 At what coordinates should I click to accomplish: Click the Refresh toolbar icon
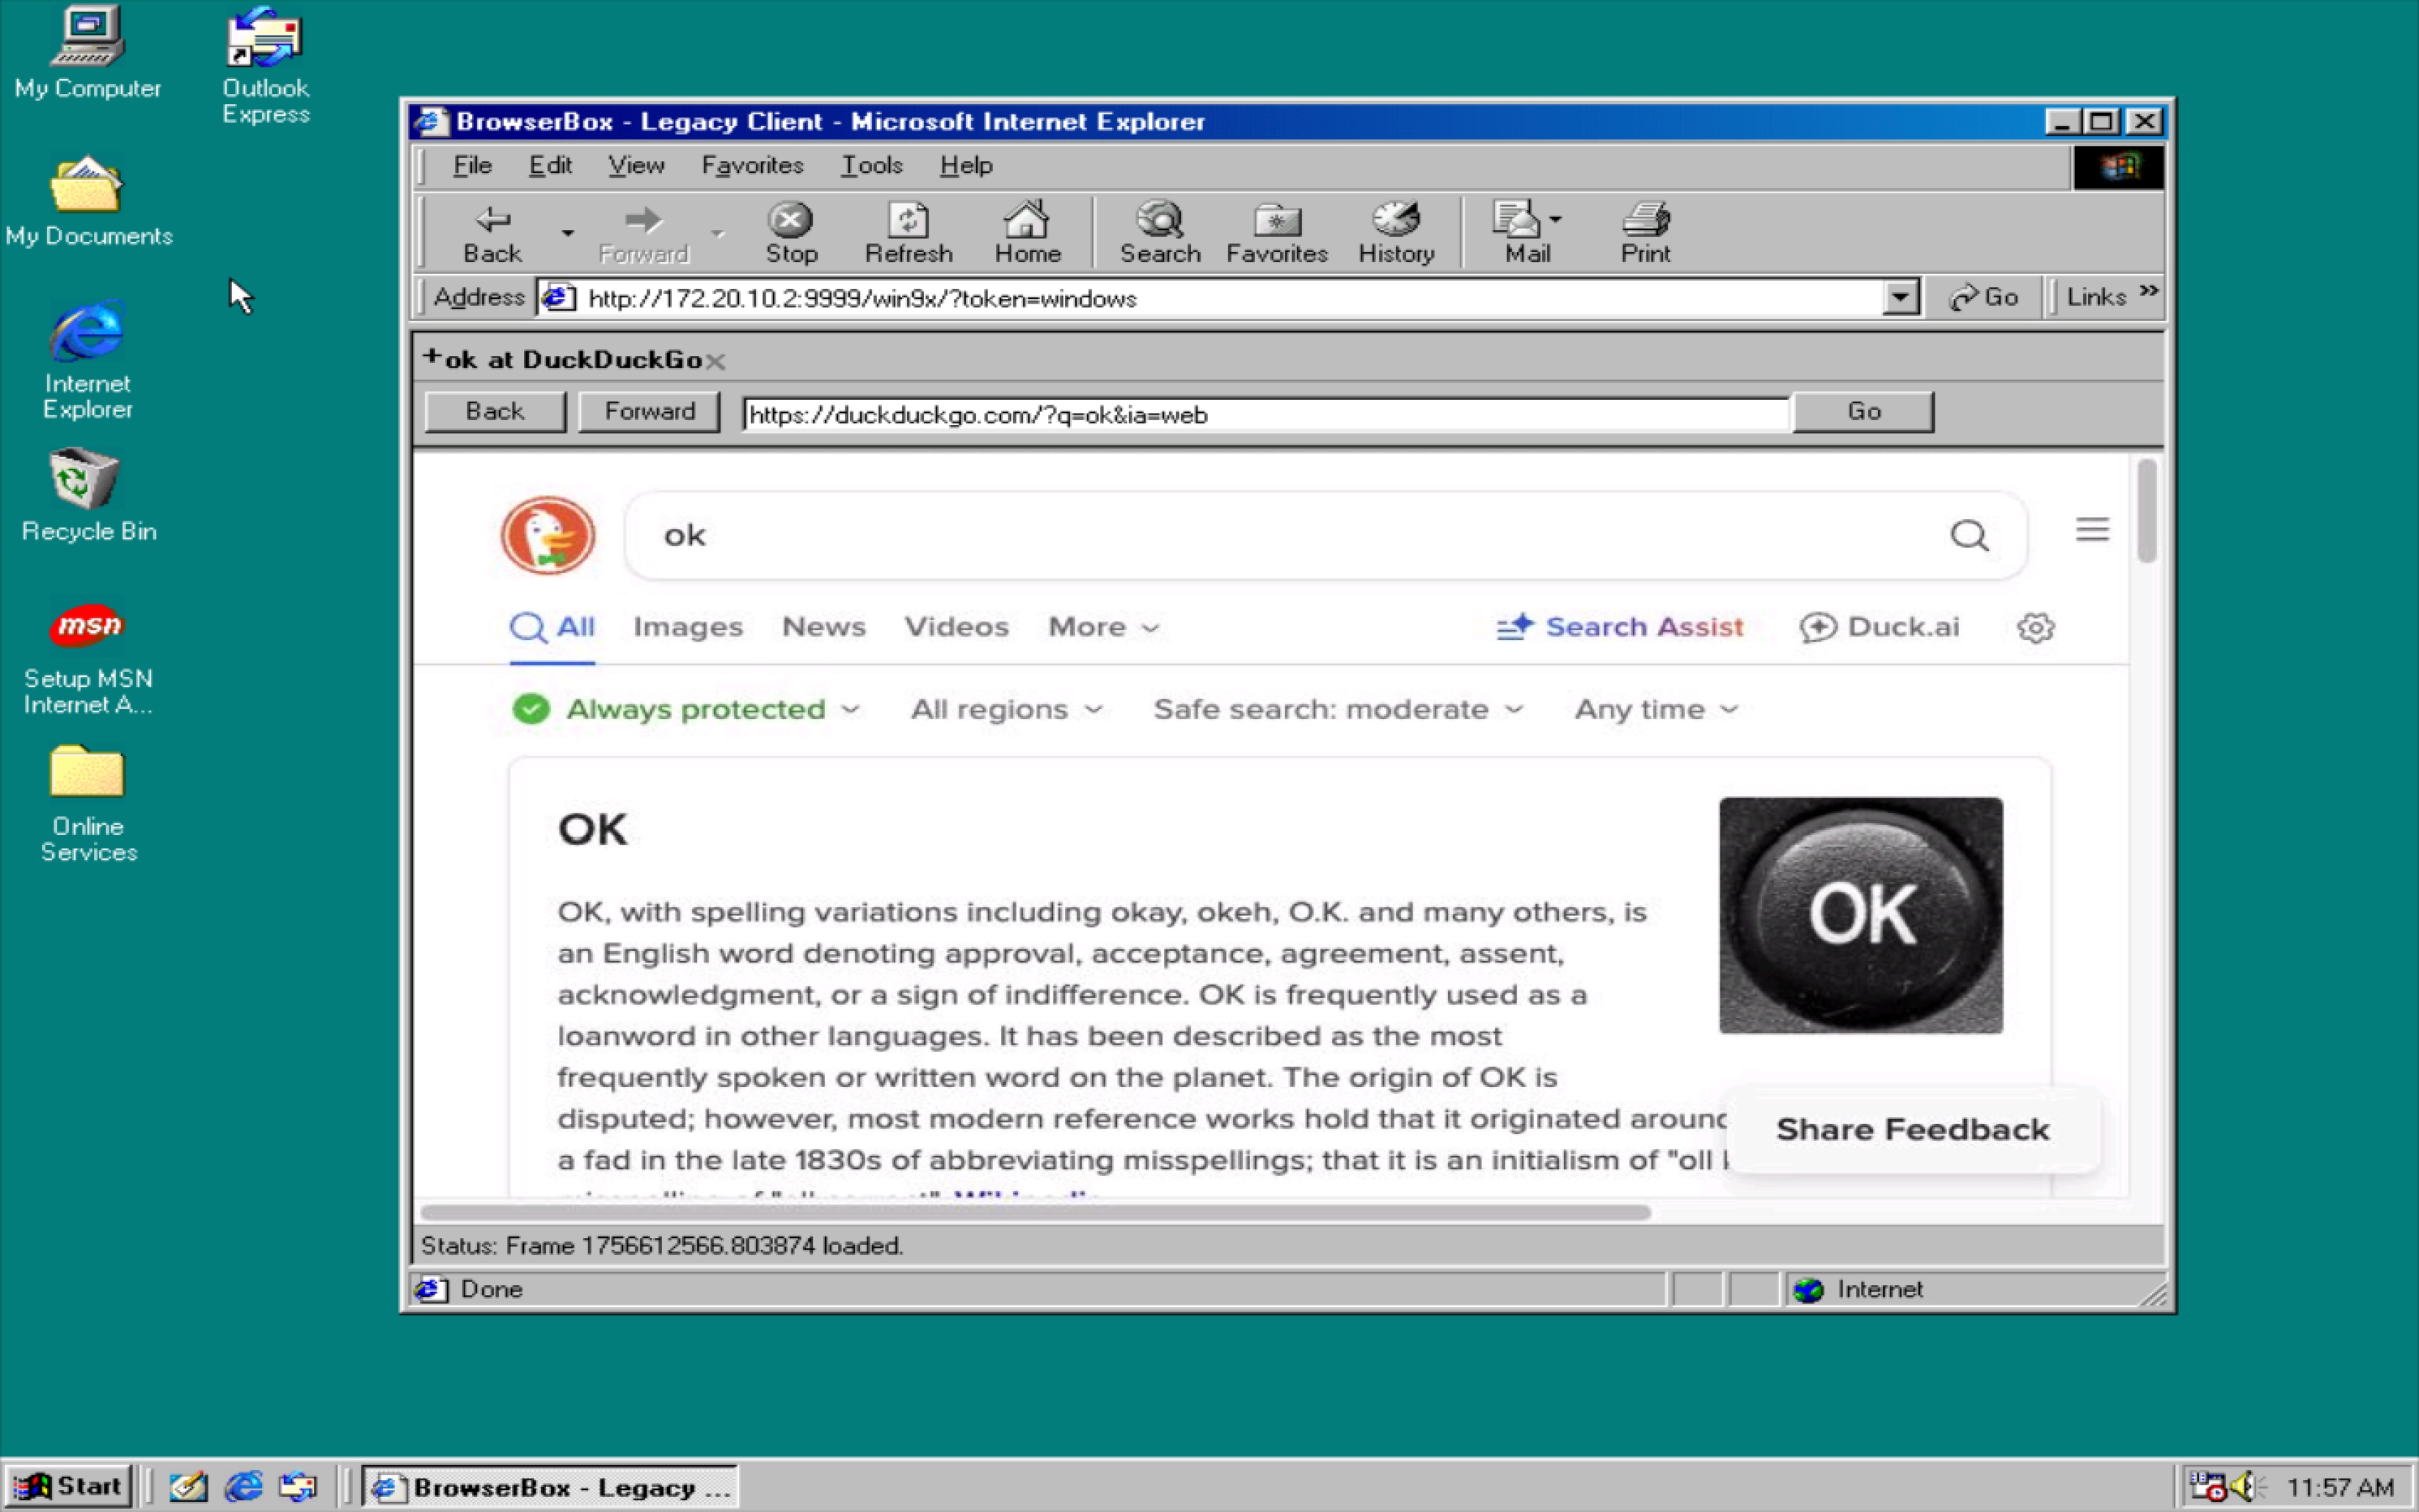pyautogui.click(x=909, y=233)
